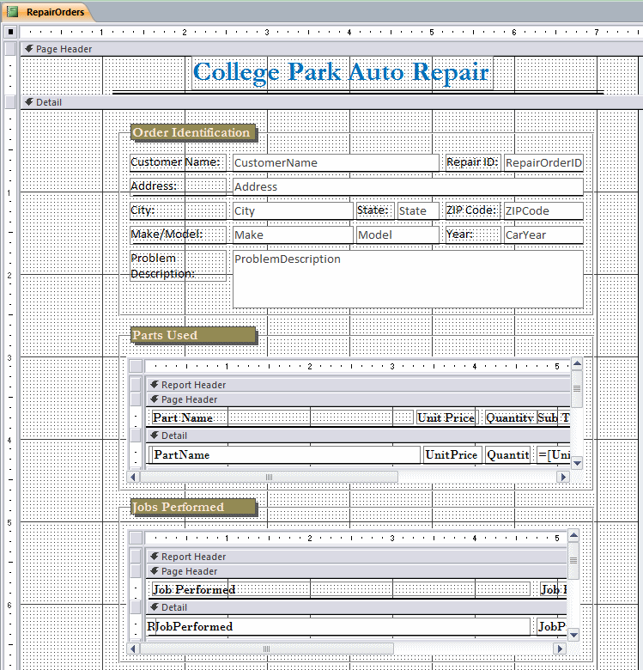The height and width of the screenshot is (670, 643).
Task: Click the report selector square at ruler corner
Action: tap(10, 32)
